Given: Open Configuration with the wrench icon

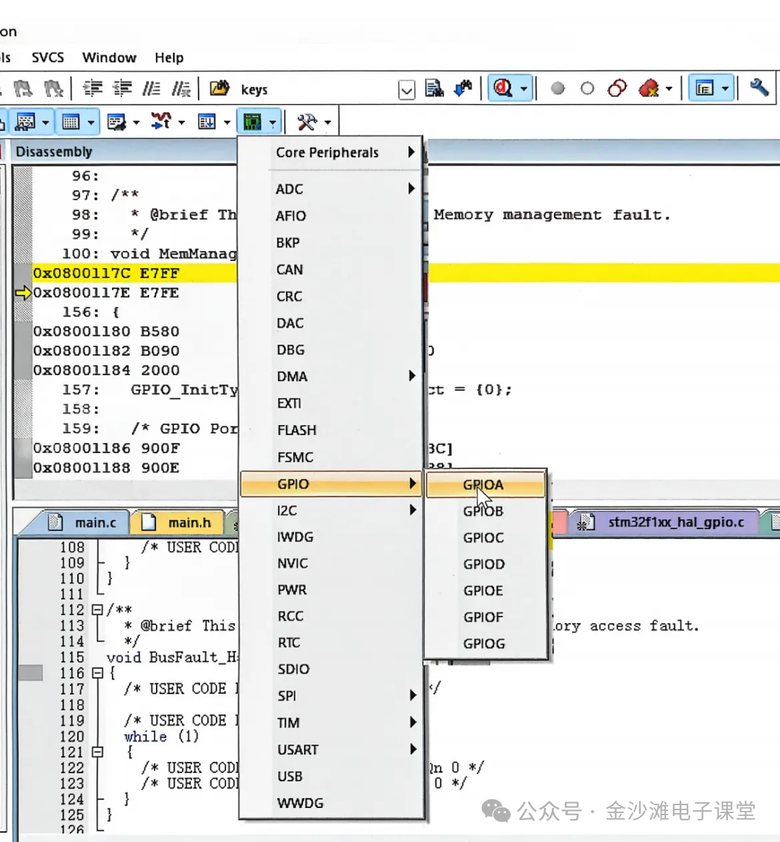Looking at the screenshot, I should click(x=758, y=87).
